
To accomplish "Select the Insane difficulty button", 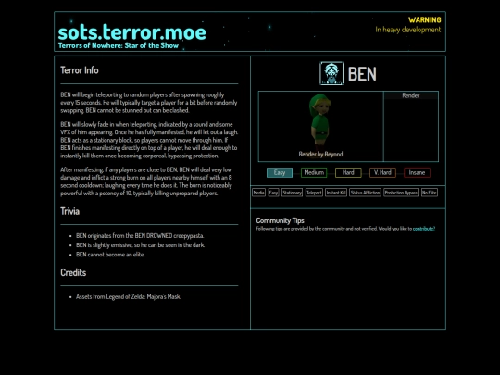I will 417,172.
